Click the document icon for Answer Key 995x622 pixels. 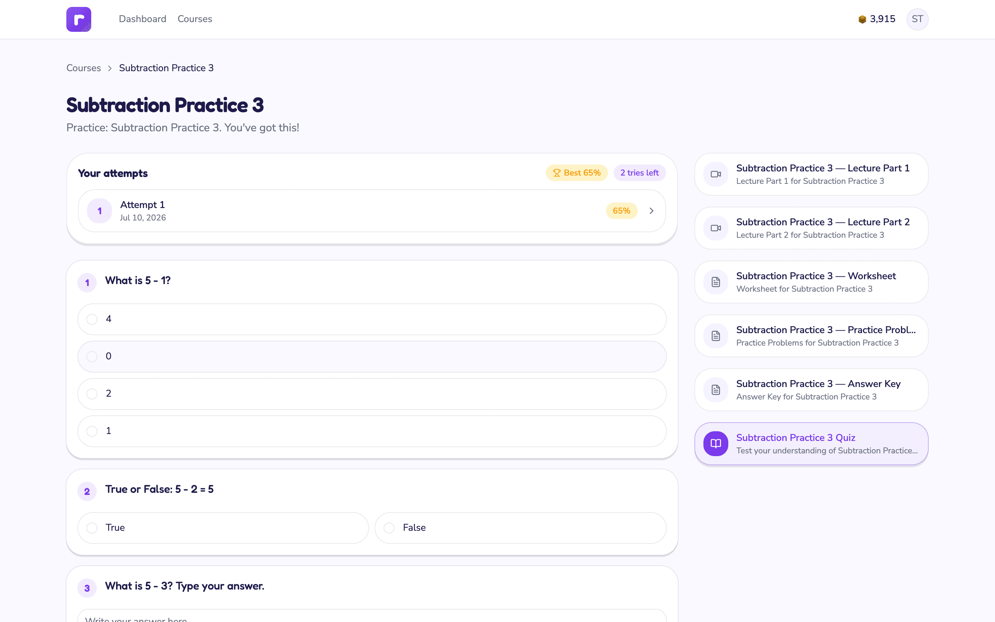click(x=716, y=389)
